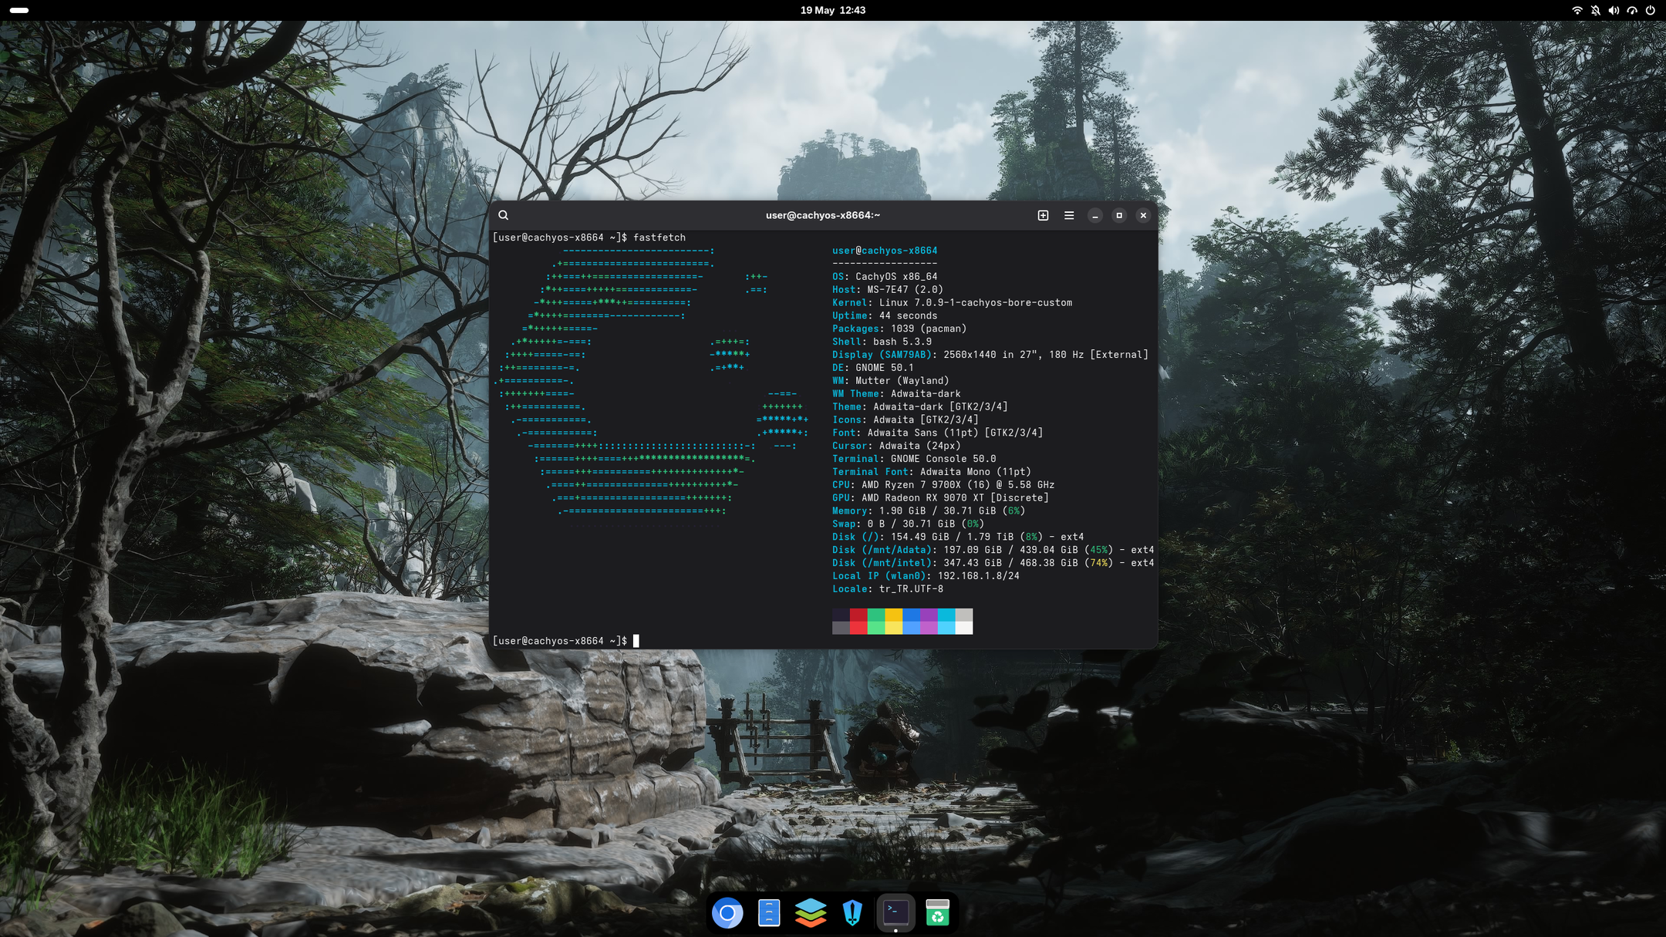Open the power icon system menu
This screenshot has width=1666, height=937.
[x=1650, y=10]
